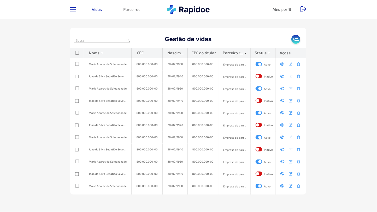Edit the second row Joao da Silva entry

coord(291,76)
